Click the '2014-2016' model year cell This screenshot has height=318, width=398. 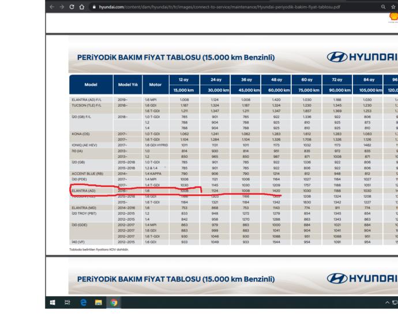(x=126, y=208)
